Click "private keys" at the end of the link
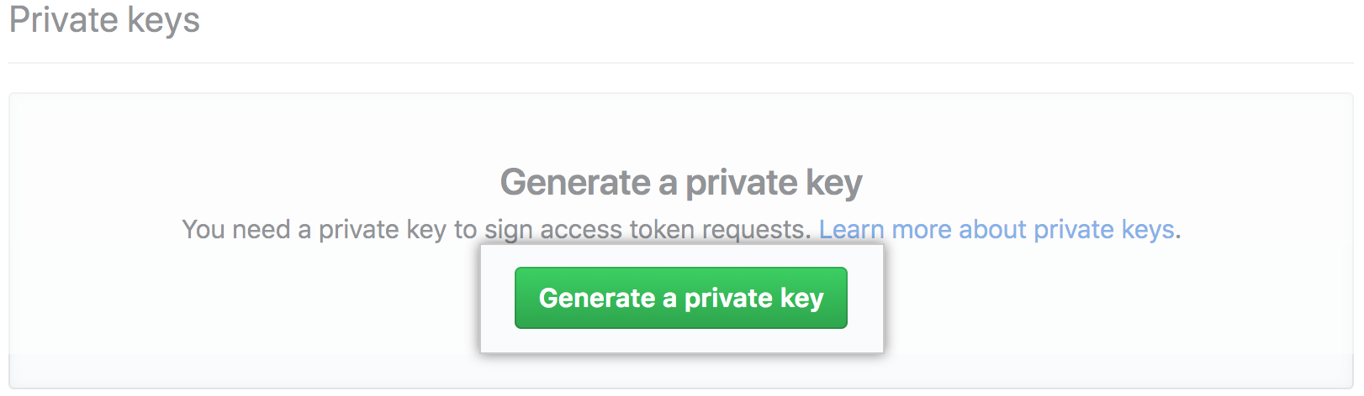The height and width of the screenshot is (396, 1364). point(1103,229)
